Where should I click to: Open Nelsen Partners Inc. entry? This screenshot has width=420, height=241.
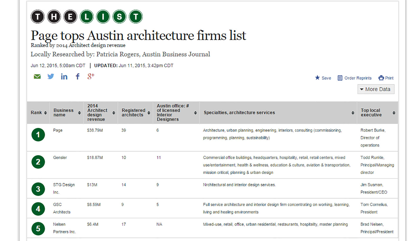click(x=64, y=228)
